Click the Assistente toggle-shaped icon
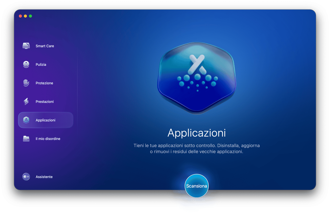The height and width of the screenshot is (218, 330). pyautogui.click(x=26, y=177)
